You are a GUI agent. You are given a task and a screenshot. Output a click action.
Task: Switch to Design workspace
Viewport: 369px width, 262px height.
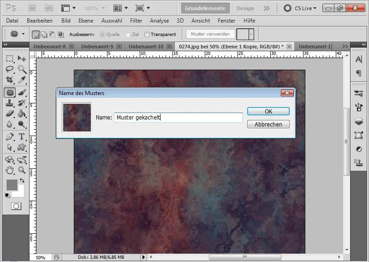[x=245, y=8]
